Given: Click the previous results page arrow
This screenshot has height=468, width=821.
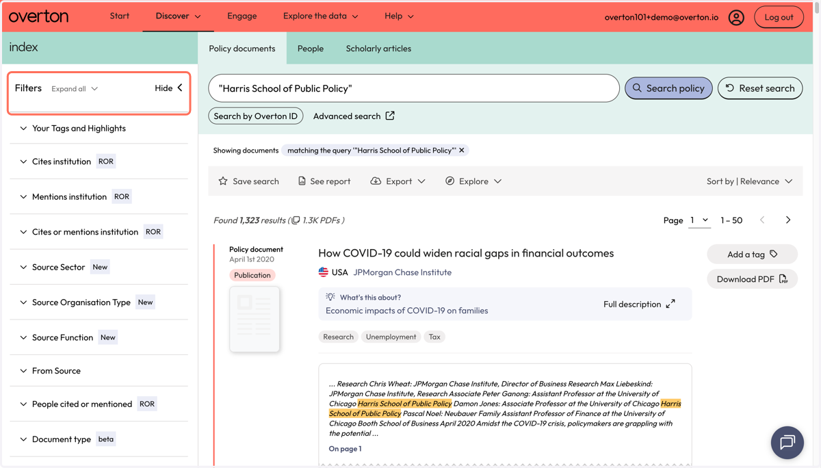Looking at the screenshot, I should [762, 220].
